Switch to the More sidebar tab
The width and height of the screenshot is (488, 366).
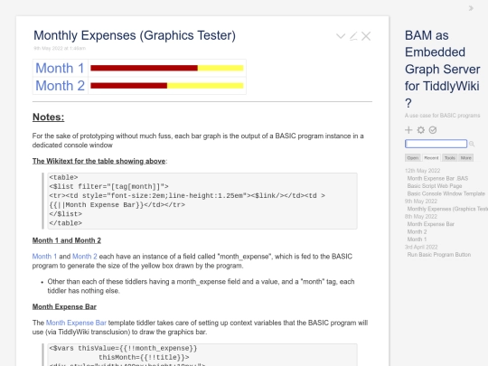466,158
